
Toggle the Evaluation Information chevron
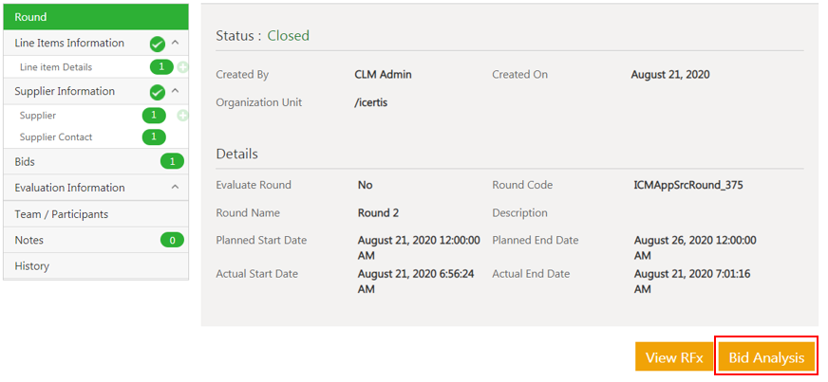click(176, 188)
